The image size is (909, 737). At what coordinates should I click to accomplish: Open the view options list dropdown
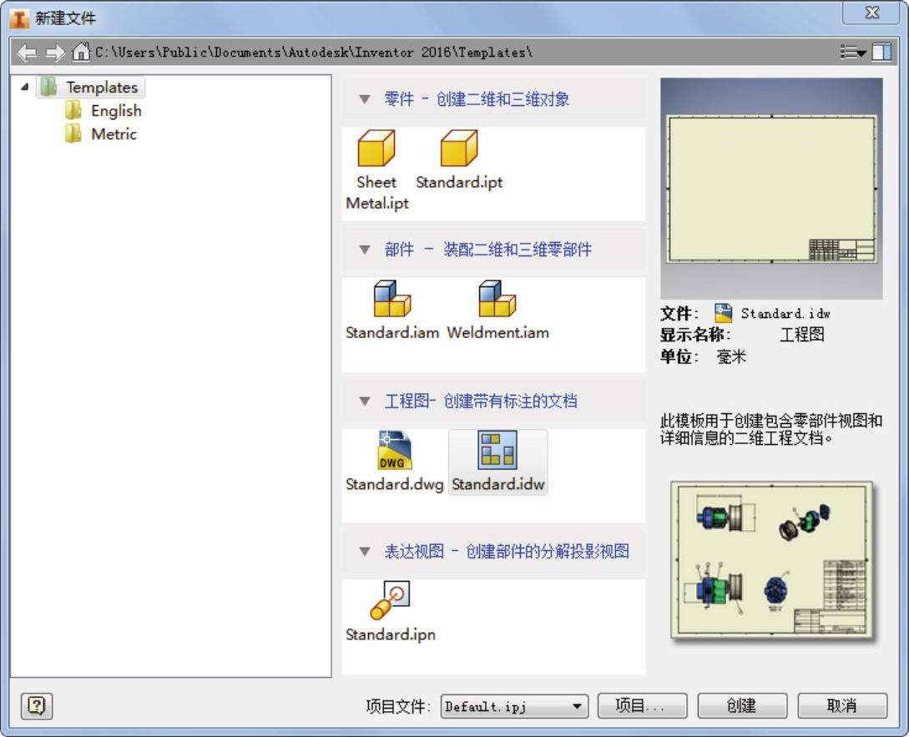[853, 53]
